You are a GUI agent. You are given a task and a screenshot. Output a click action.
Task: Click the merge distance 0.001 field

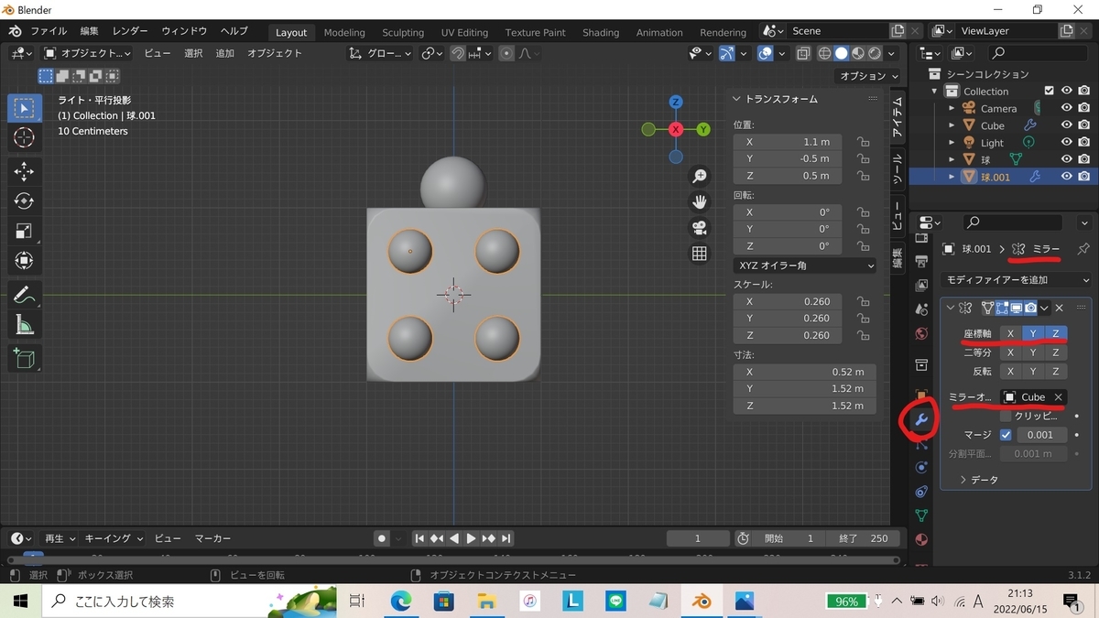(x=1040, y=435)
